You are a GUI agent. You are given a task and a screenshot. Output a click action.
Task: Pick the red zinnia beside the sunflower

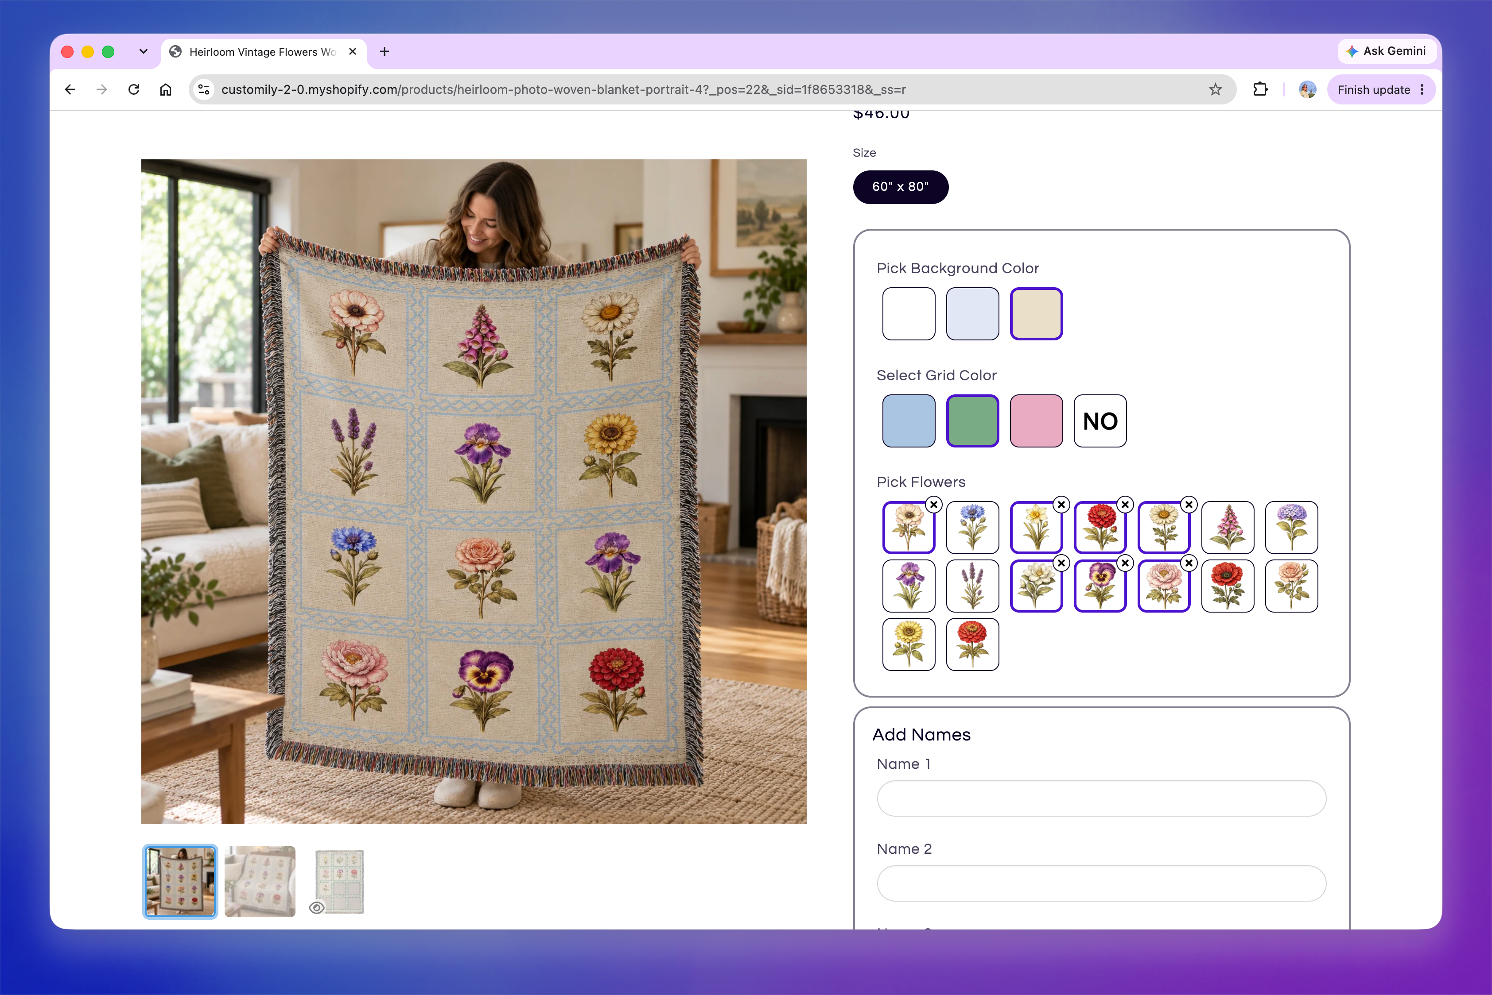tap(972, 644)
